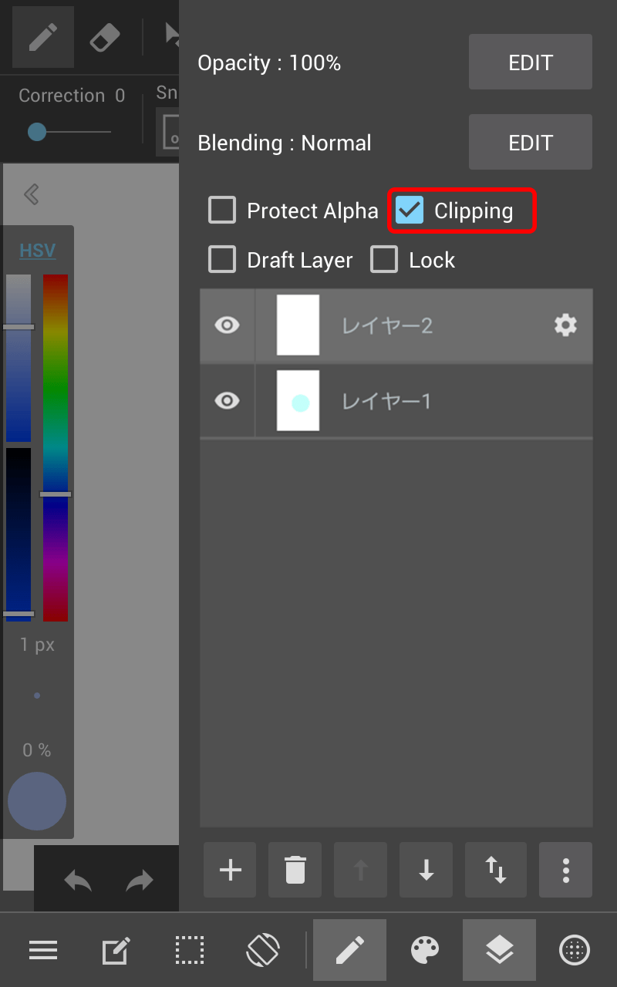Disable the Clipping checkbox
This screenshot has width=617, height=987.
pyautogui.click(x=410, y=210)
